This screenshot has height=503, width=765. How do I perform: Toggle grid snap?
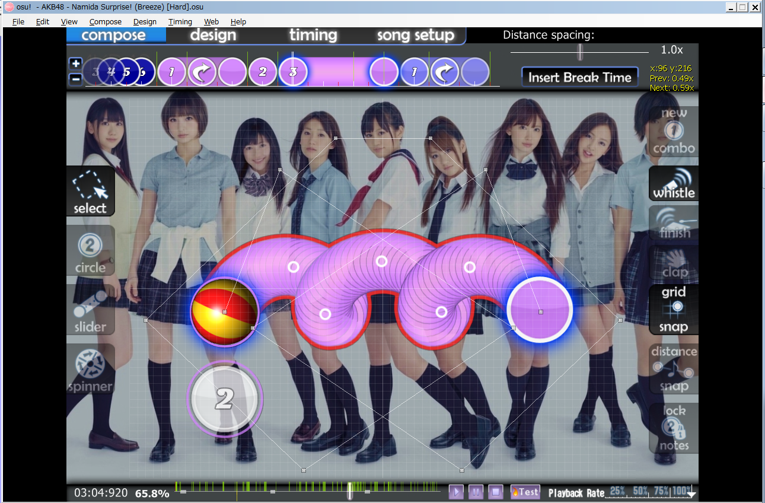click(674, 310)
